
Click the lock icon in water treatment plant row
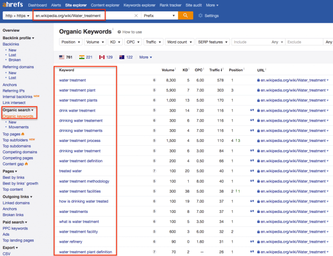[x=258, y=90]
